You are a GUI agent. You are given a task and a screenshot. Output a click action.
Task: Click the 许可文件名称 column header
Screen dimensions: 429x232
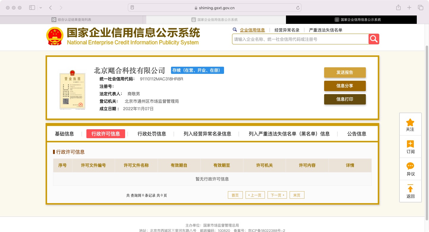[136, 165]
